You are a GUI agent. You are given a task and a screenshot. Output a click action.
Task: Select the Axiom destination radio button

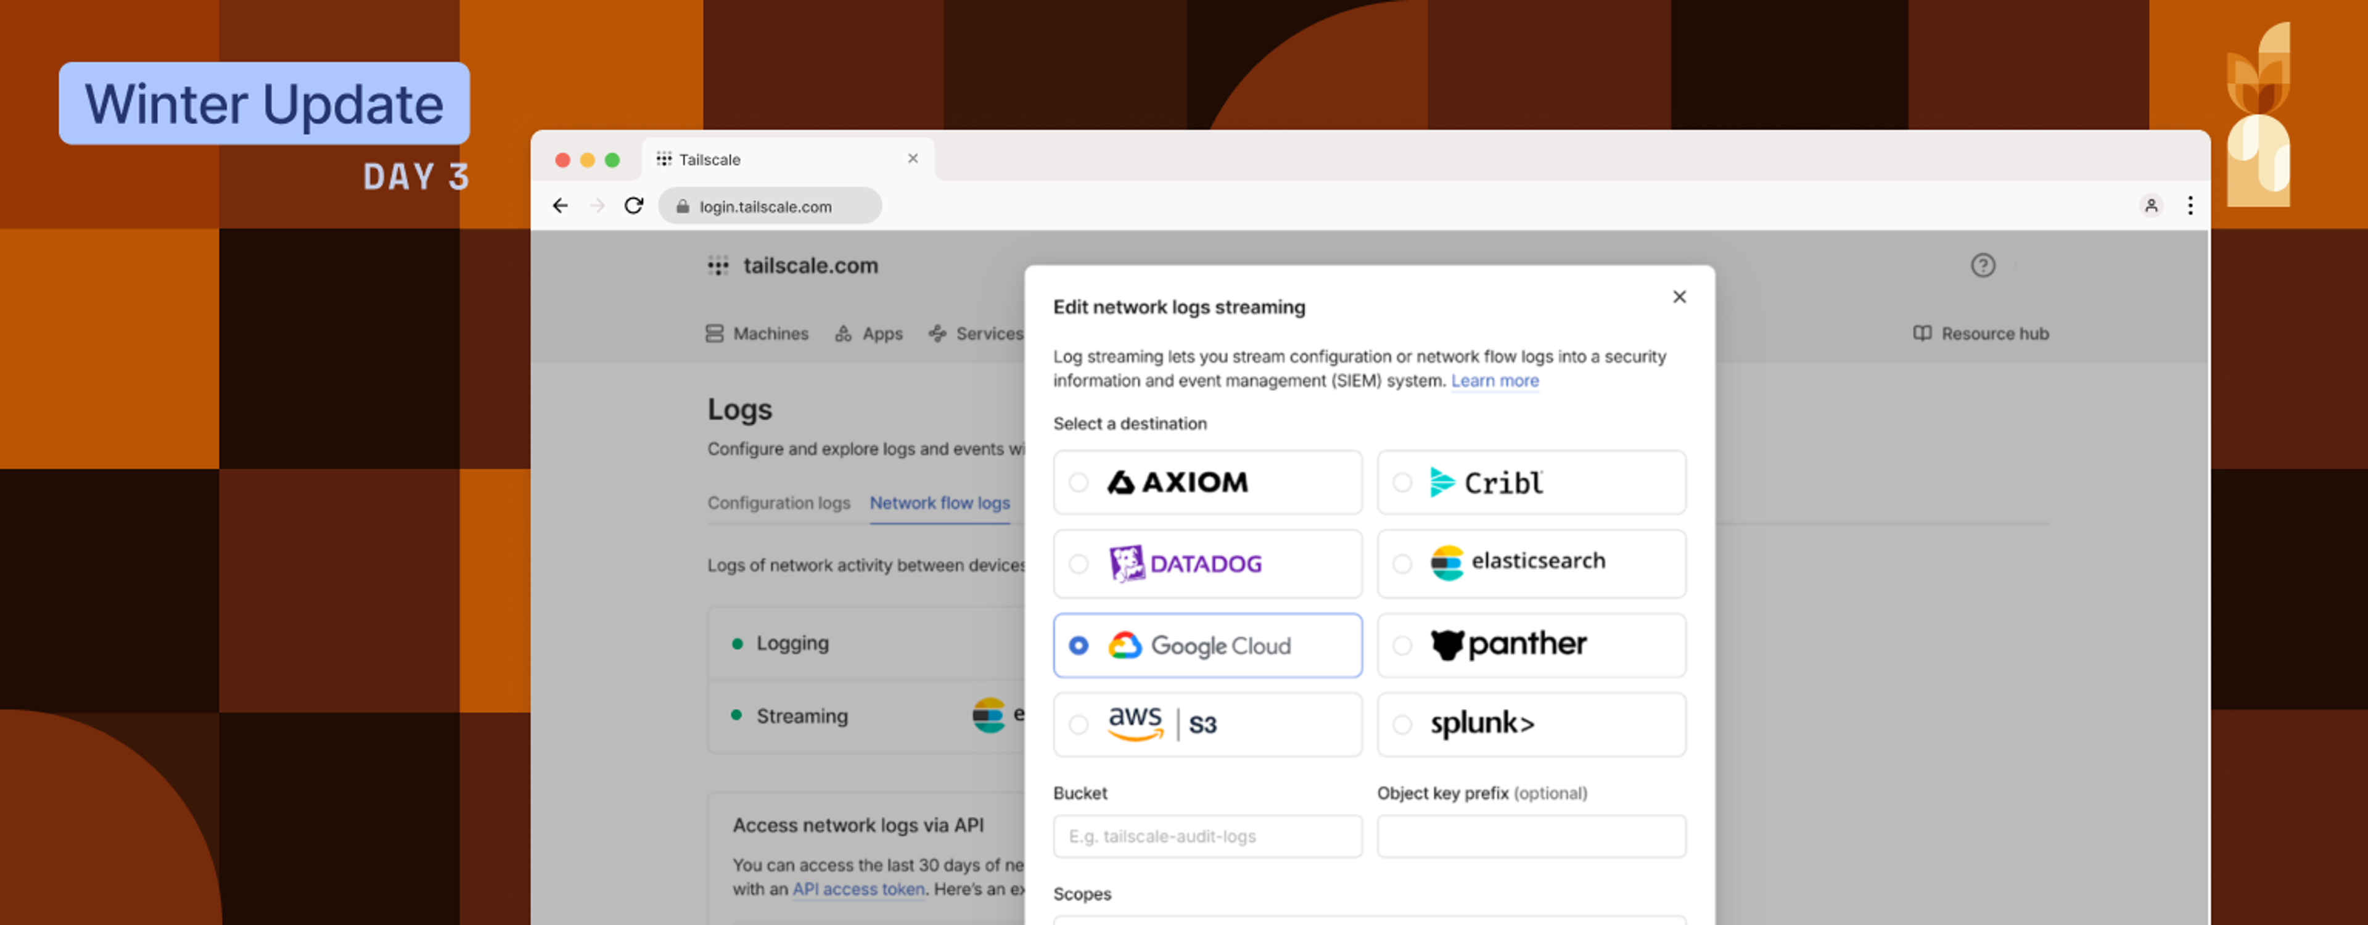1079,482
